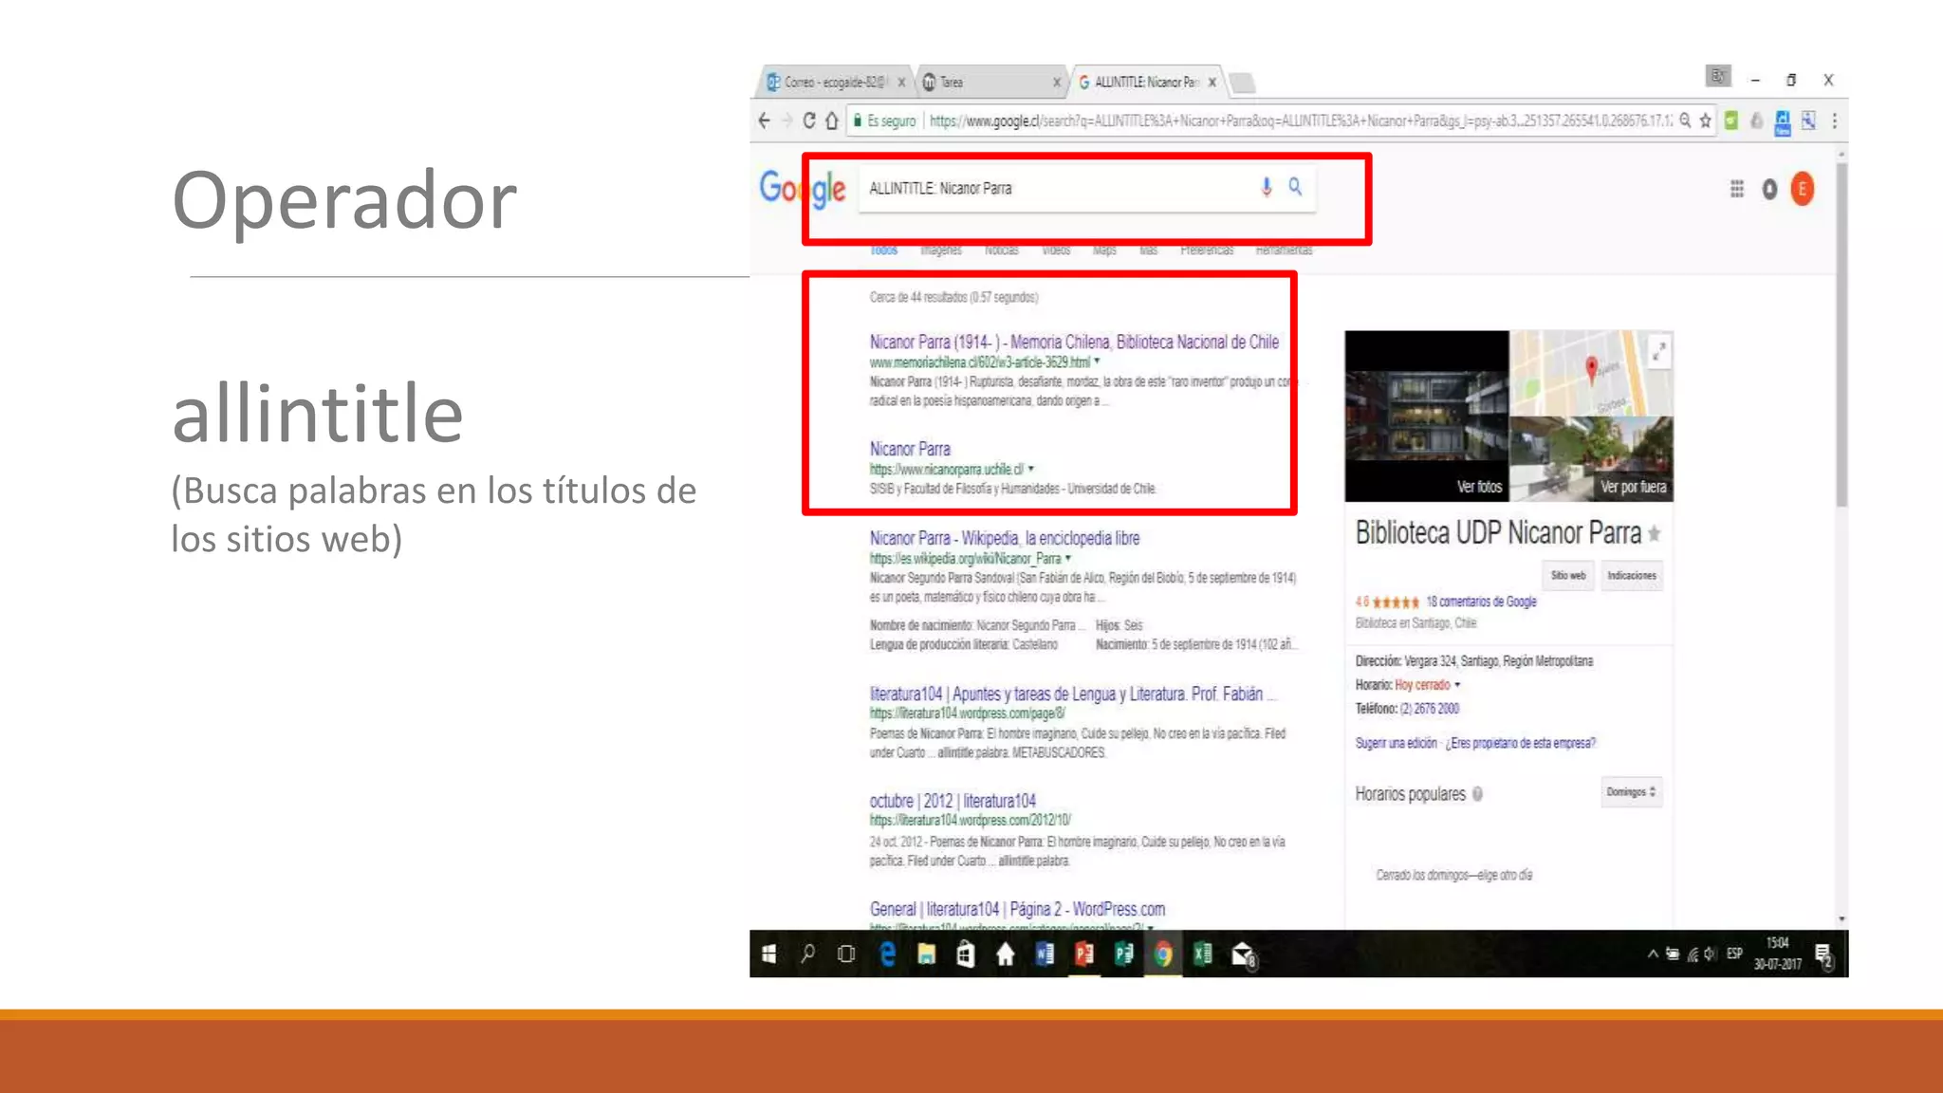Click the volume icon in system tray
This screenshot has width=1943, height=1093.
pyautogui.click(x=1710, y=954)
